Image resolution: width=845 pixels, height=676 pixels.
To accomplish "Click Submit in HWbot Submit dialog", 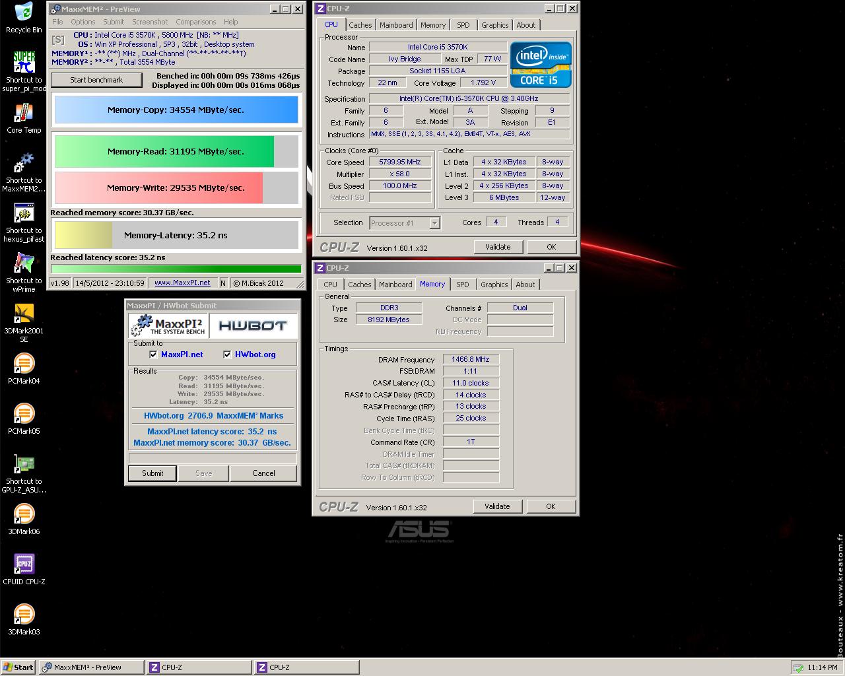I will [x=152, y=473].
